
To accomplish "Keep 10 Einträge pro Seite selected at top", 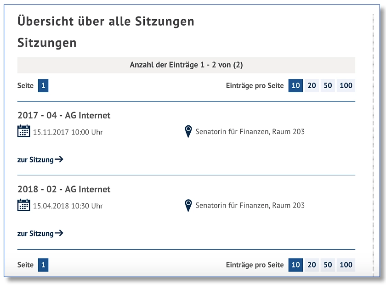I will [295, 85].
